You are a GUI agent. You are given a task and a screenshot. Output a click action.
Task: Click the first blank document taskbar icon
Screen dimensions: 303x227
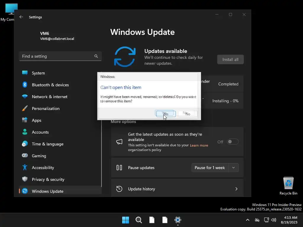[x=152, y=220]
